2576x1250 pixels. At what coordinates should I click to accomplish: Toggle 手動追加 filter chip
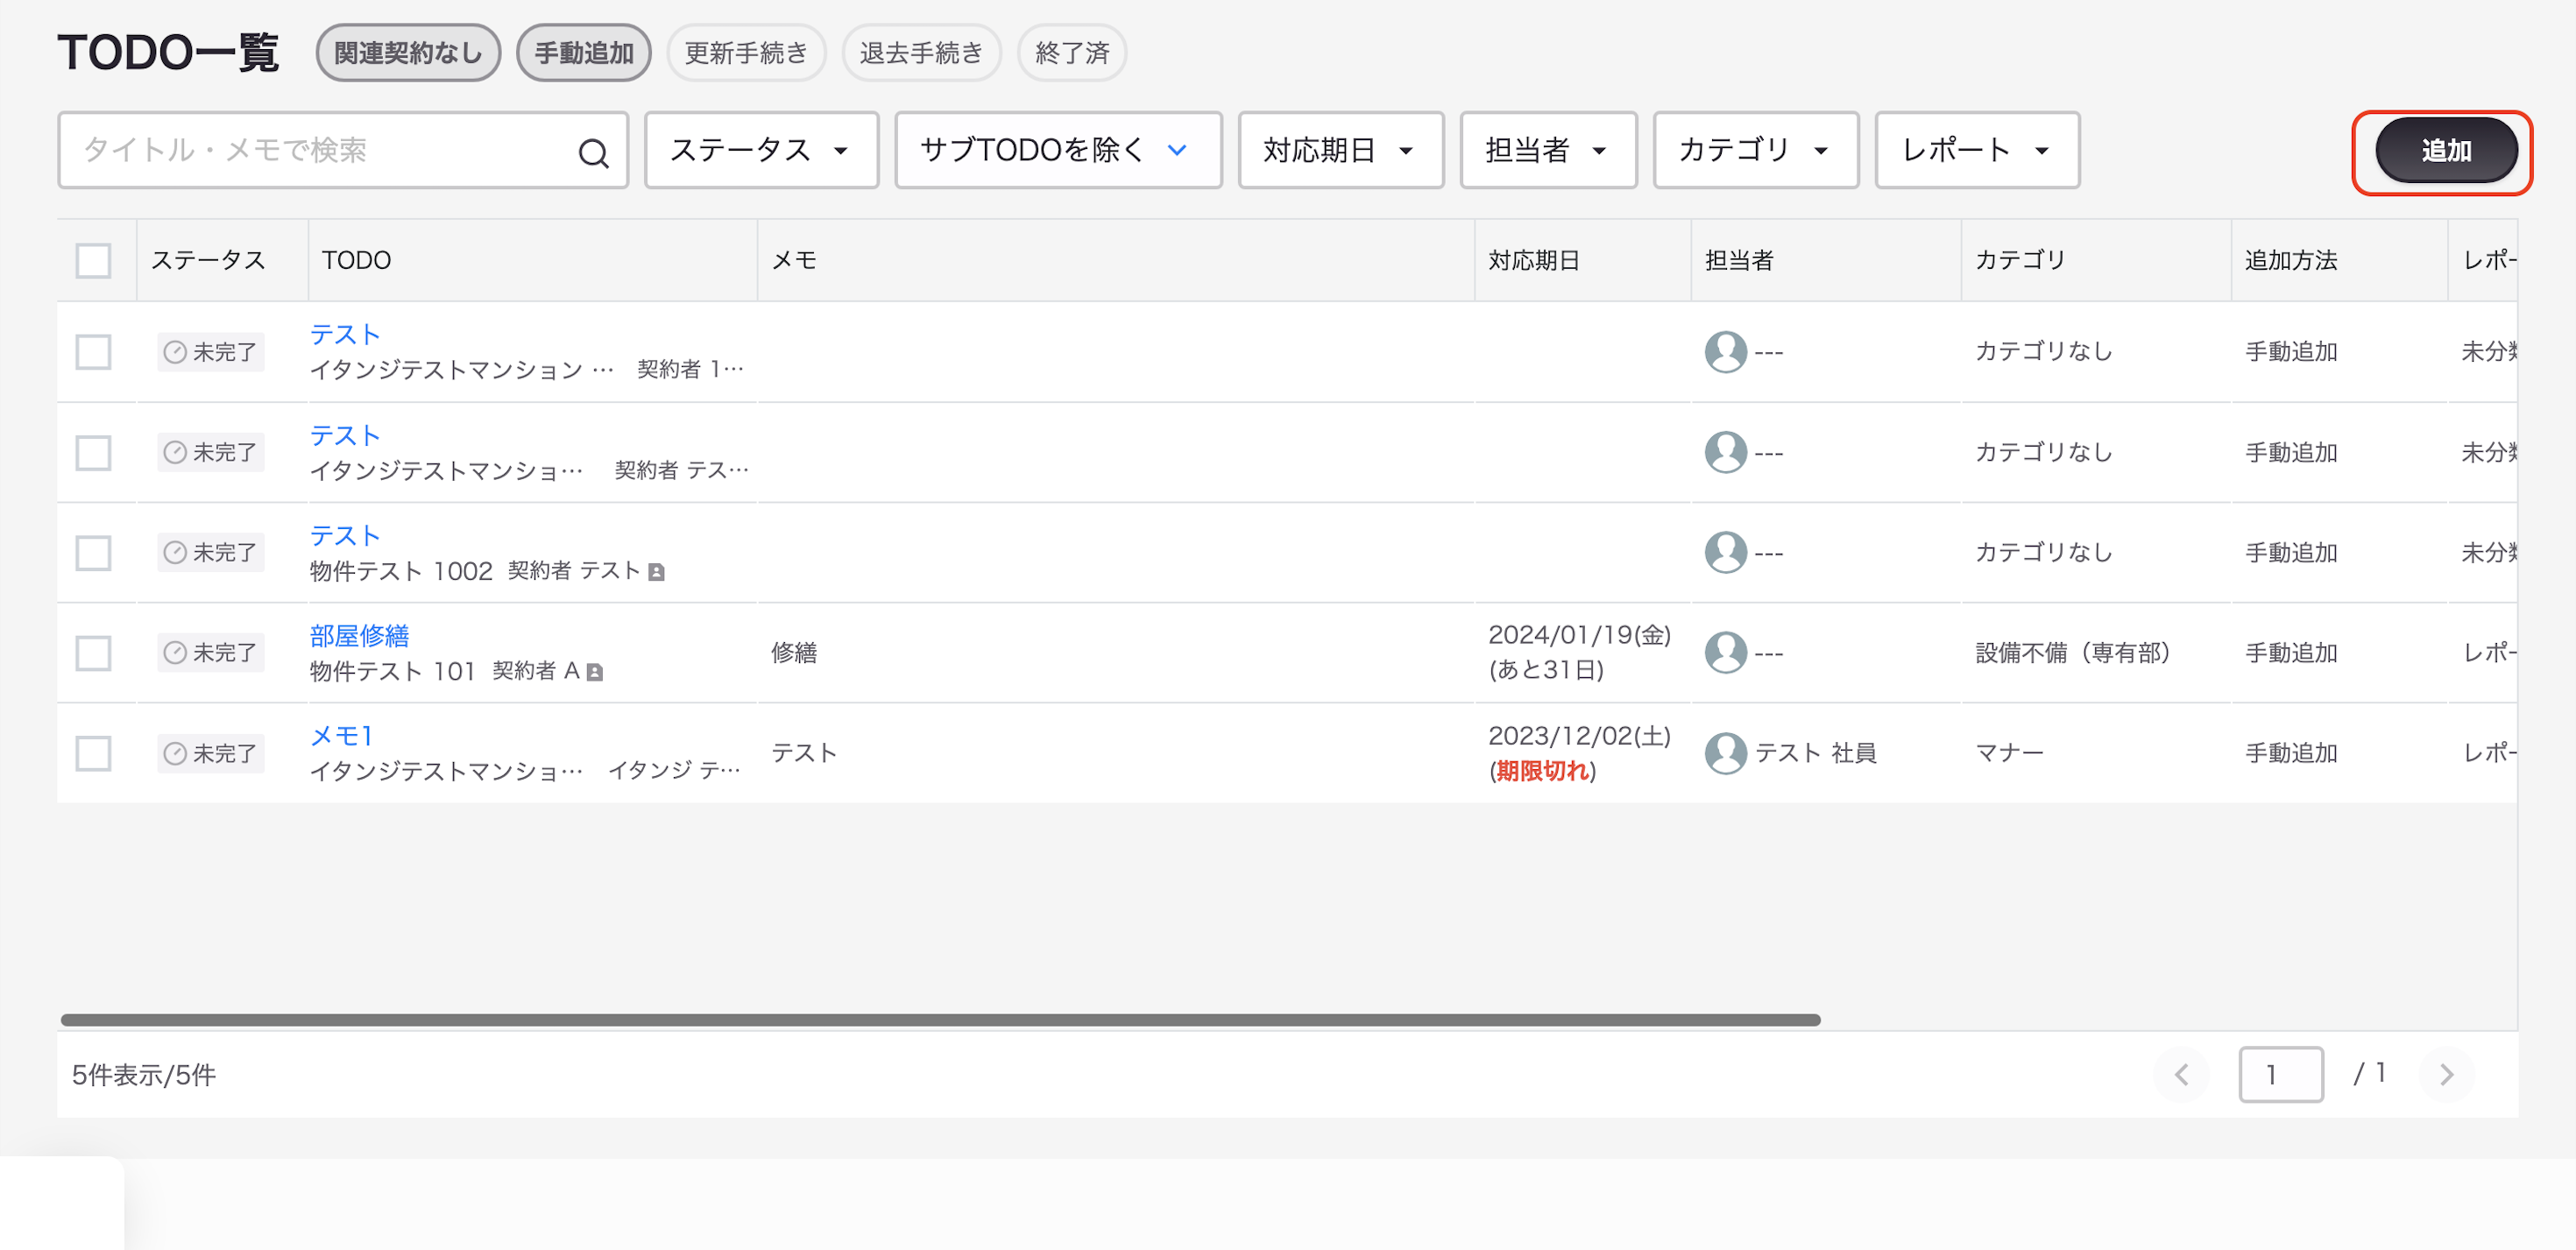[x=584, y=53]
